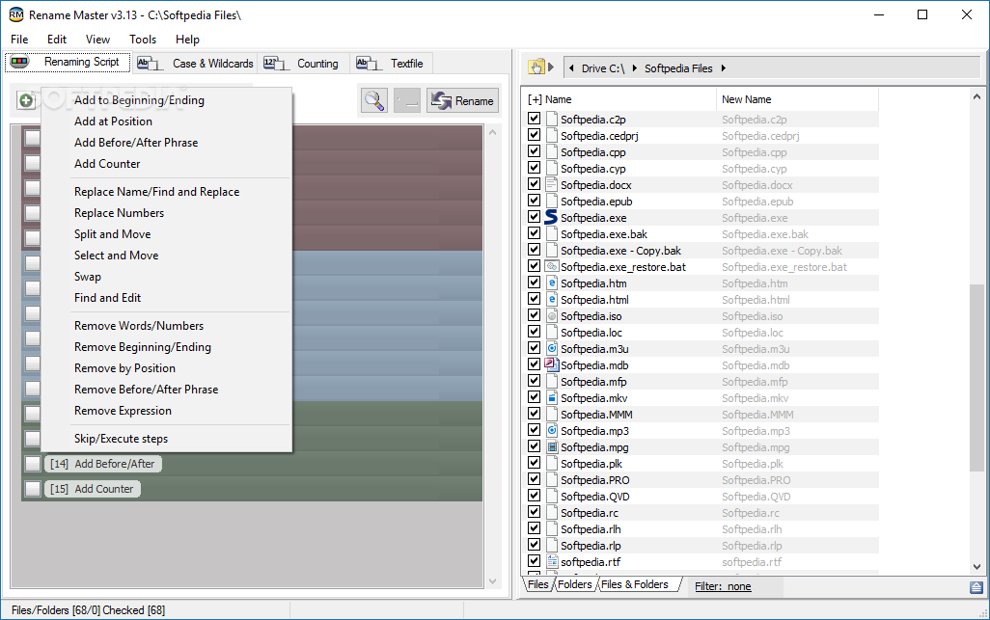Click the Softpedia.html file icon
The image size is (990, 620).
click(x=551, y=299)
